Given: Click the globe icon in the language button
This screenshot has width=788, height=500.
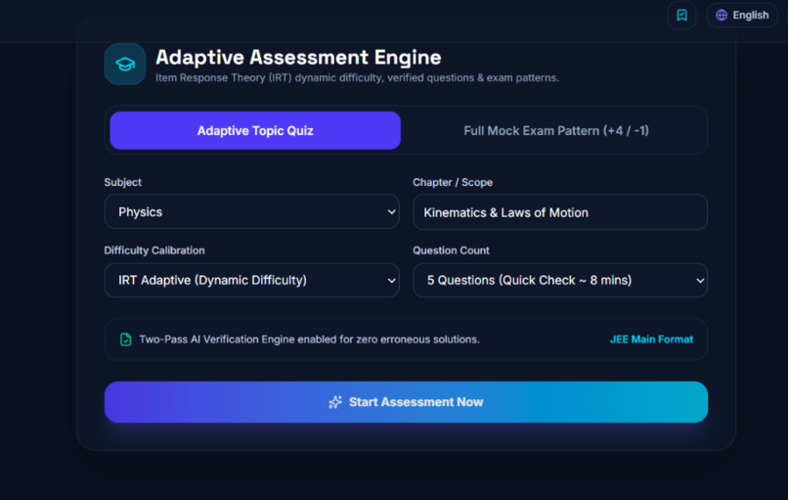Looking at the screenshot, I should (722, 15).
